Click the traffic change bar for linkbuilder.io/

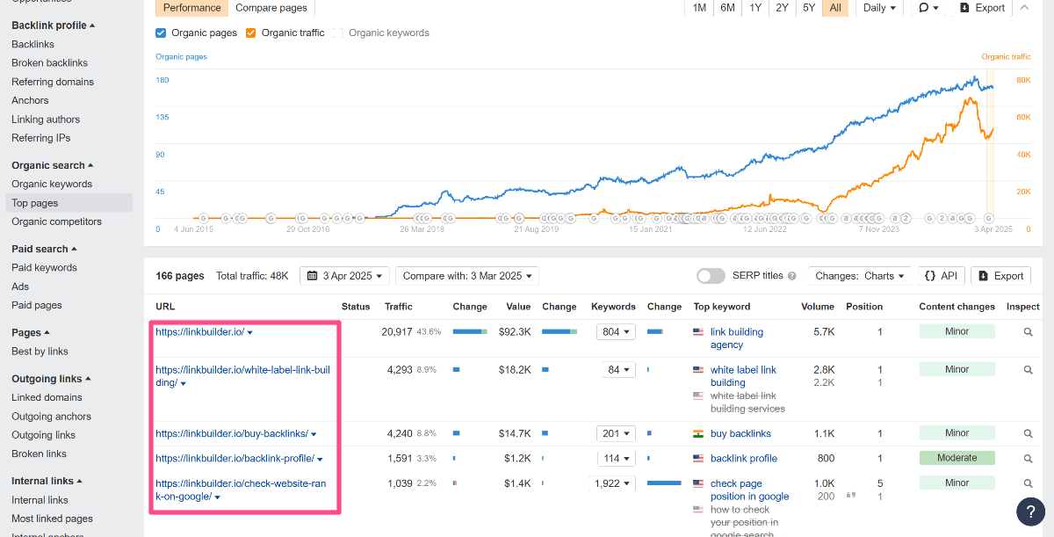[x=470, y=332]
